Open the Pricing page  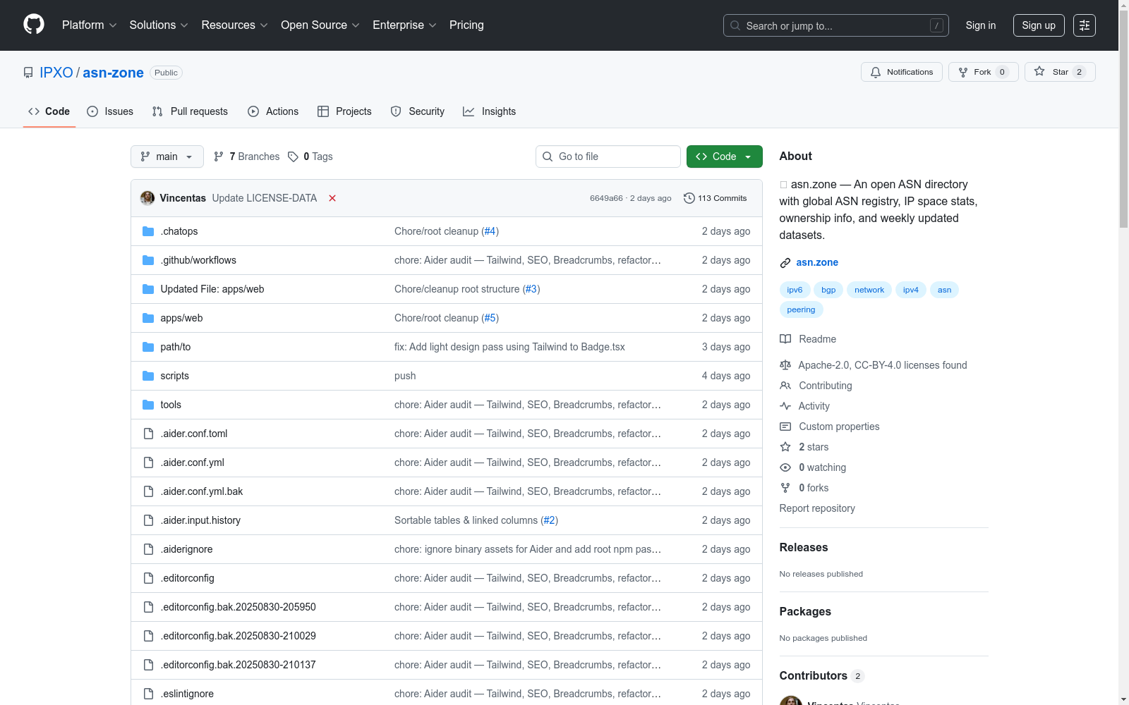[x=466, y=25]
